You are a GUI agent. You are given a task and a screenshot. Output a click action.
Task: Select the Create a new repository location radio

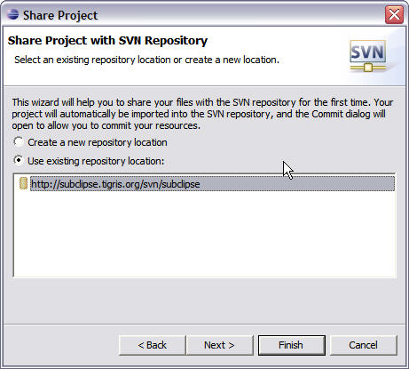point(19,142)
